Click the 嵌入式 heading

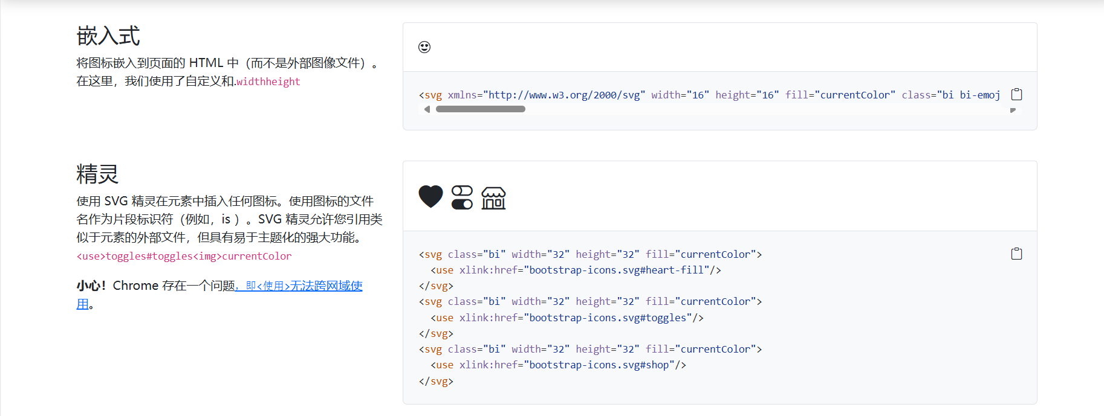(x=108, y=36)
